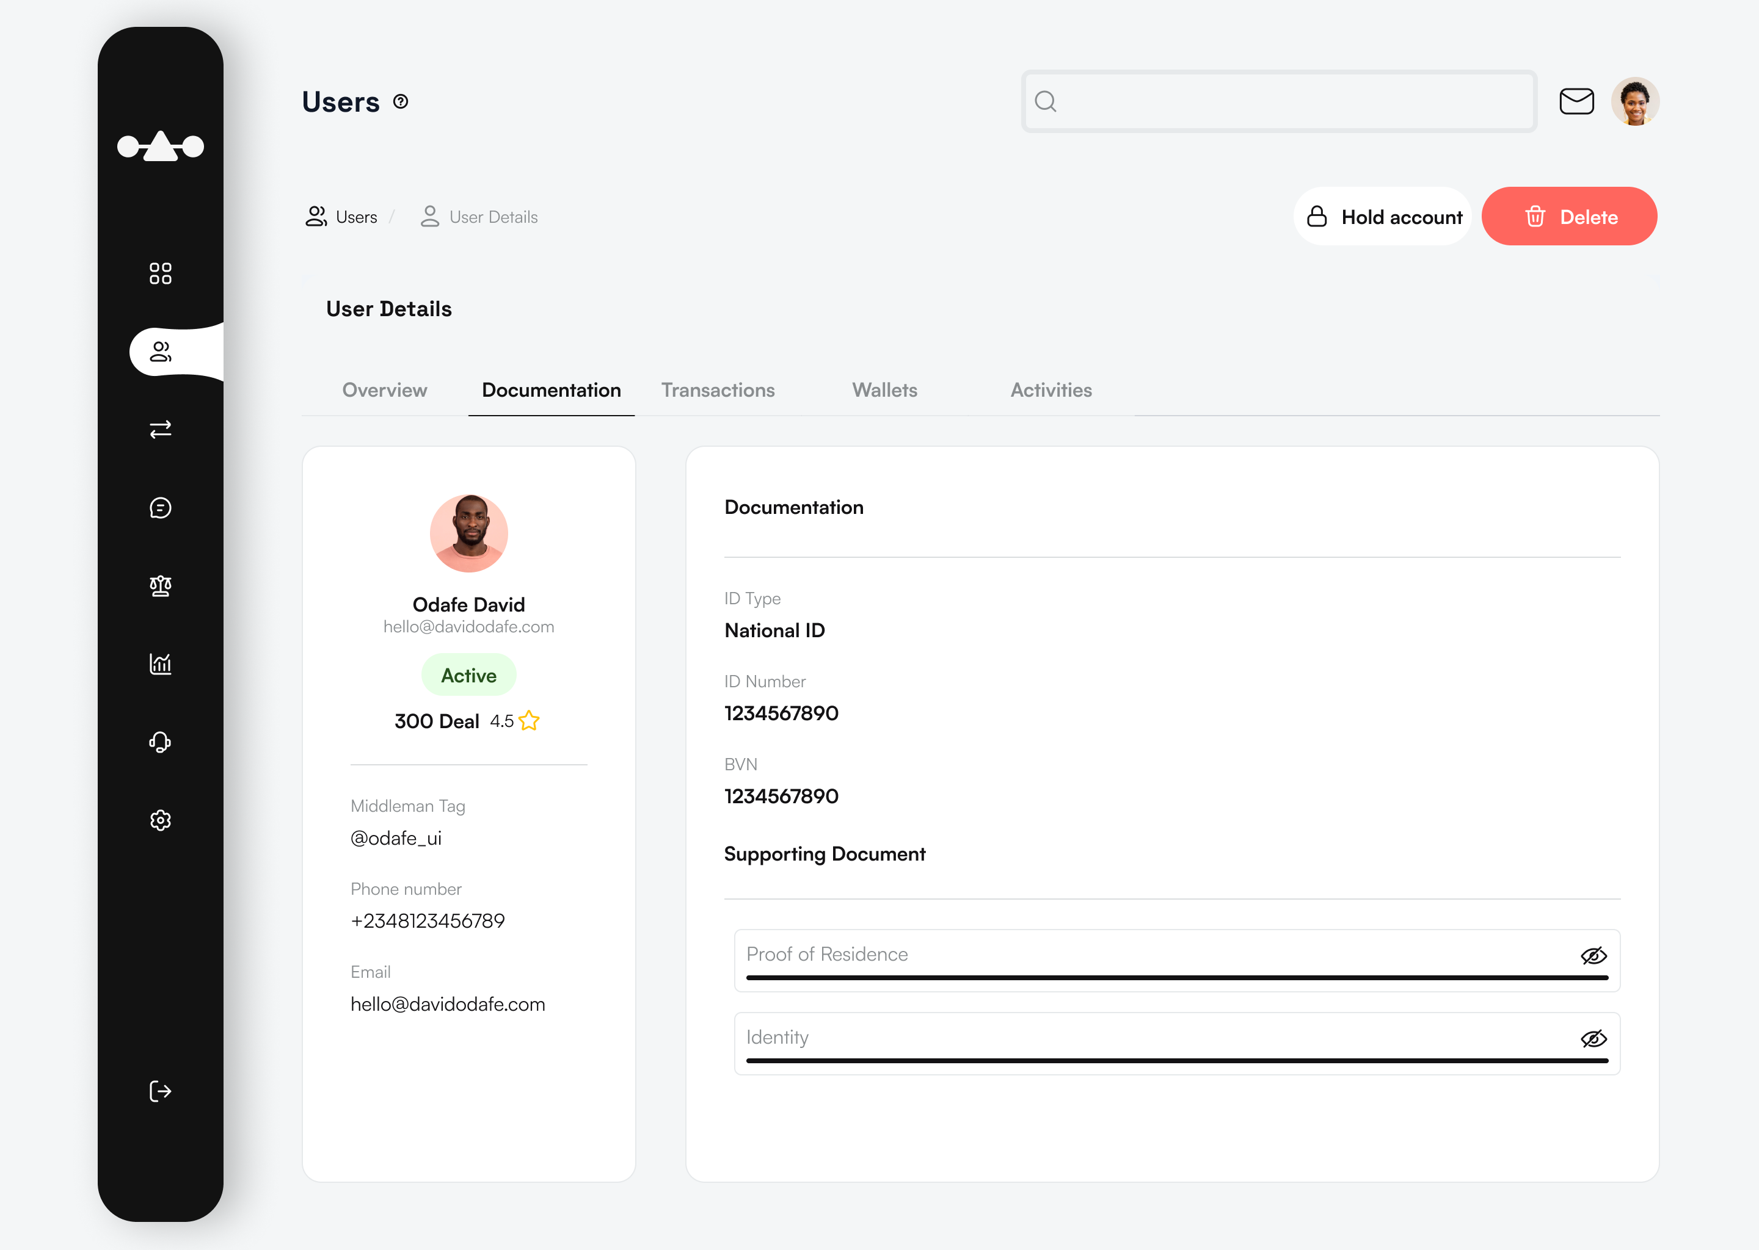Open the Activities tab
Image resolution: width=1759 pixels, height=1250 pixels.
pos(1051,390)
